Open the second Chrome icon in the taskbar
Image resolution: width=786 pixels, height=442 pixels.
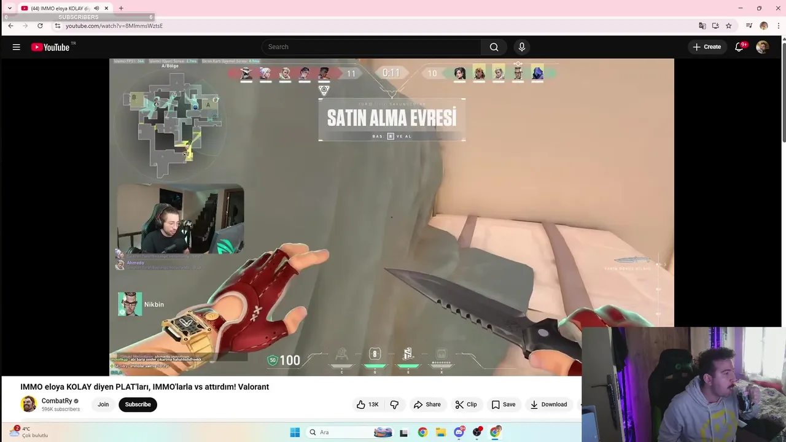point(496,432)
